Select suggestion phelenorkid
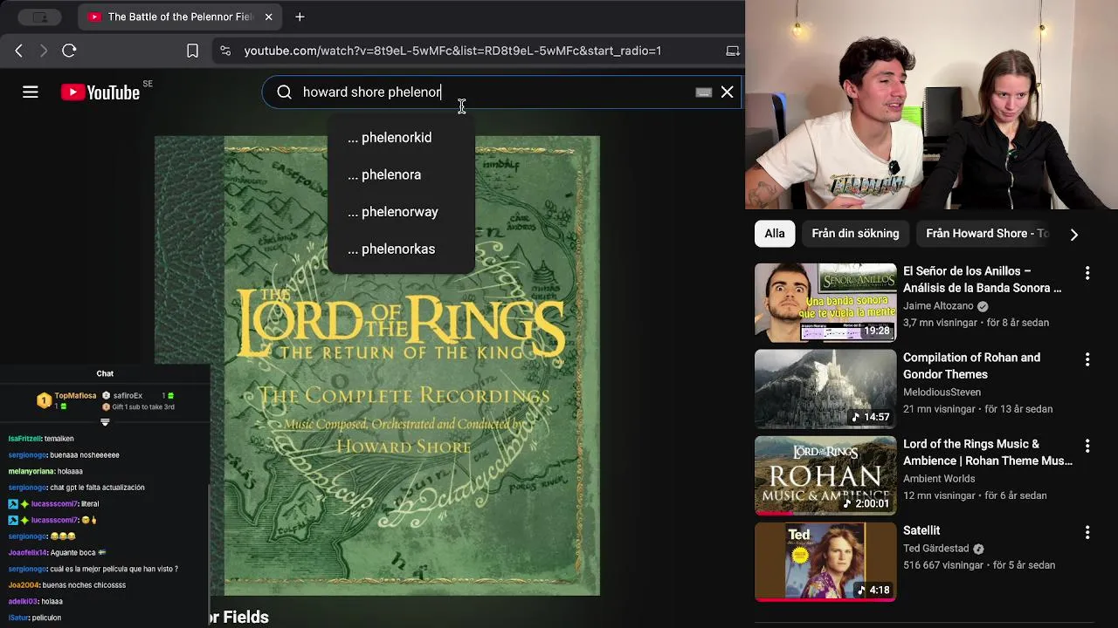Viewport: 1118px width, 628px height. [401, 137]
